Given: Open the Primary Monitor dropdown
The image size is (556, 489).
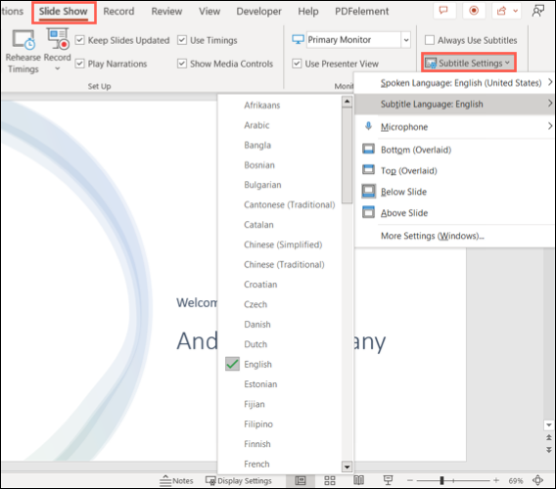Looking at the screenshot, I should [x=406, y=40].
